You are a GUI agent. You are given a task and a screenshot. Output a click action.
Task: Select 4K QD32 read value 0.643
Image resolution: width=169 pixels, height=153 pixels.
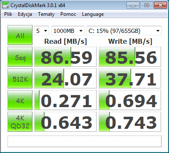pyautogui.click(x=65, y=122)
